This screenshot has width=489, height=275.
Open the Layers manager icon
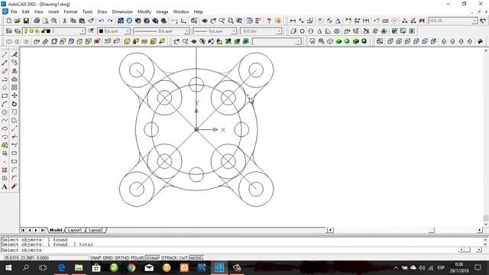8,31
